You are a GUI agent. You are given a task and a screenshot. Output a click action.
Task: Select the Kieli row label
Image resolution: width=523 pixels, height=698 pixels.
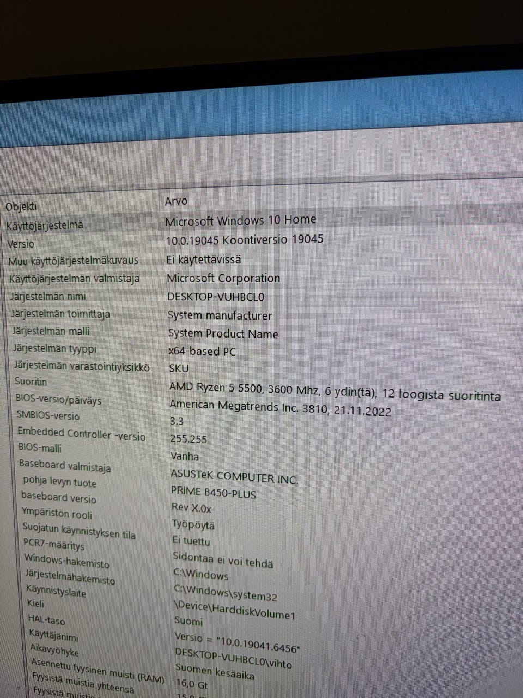click(35, 604)
